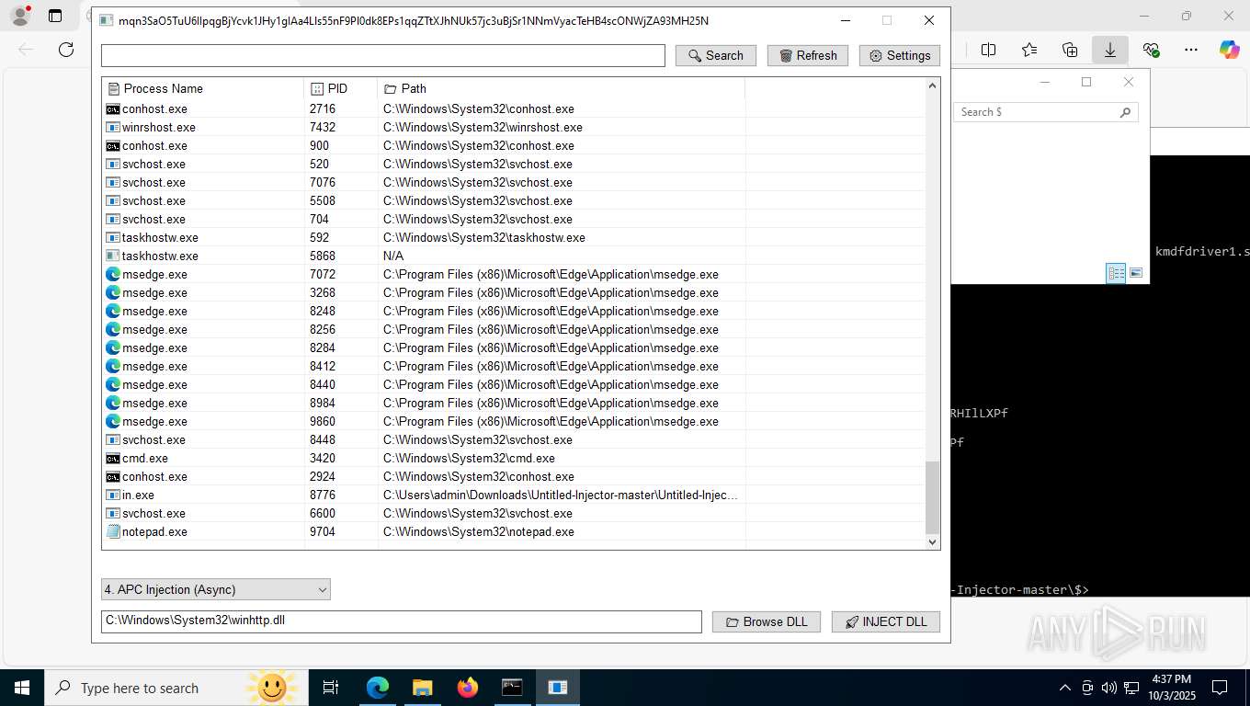Click the Search field in the downloads panel

pos(1046,112)
